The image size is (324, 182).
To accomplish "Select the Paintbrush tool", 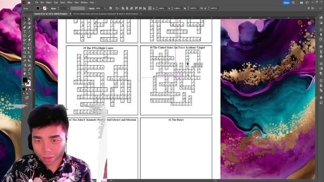I will coord(29,35).
